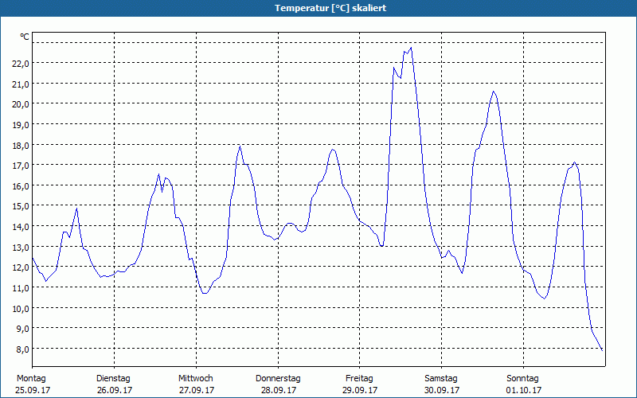637x398 pixels.
Task: Select the 9,0 y-axis label
Action: (23, 329)
